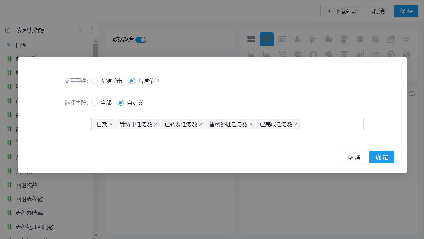Screen dimensions: 425x239
Task: Remove the 等待中任务数 tag
Action: point(156,124)
